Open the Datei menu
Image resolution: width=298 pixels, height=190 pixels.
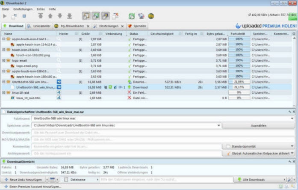coord(6,9)
